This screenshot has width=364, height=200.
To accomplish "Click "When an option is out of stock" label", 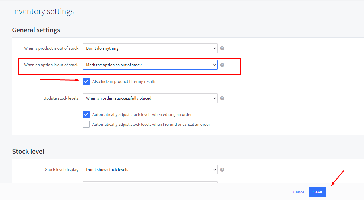I will 51,65.
